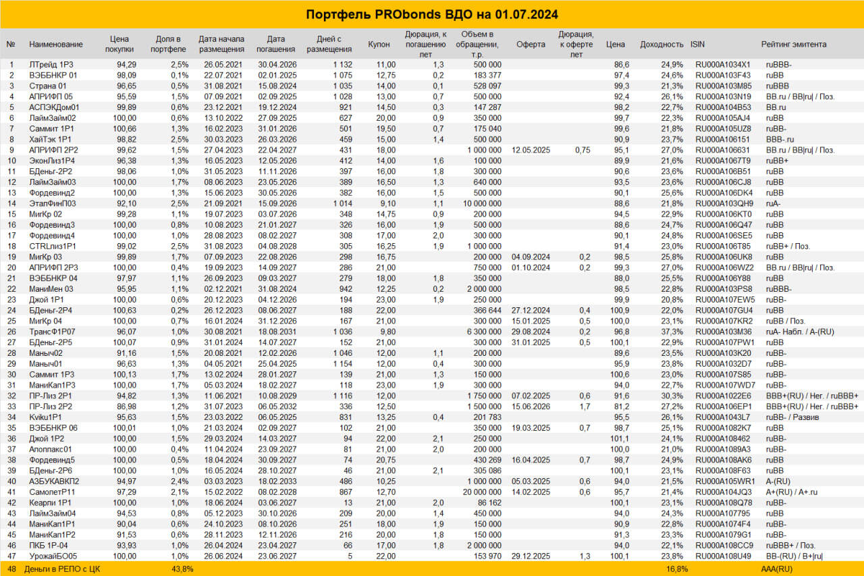Screen dimensions: 864x576
Task: Click the 'ЭконЛиз1Р4' bond name
Action: [52, 161]
